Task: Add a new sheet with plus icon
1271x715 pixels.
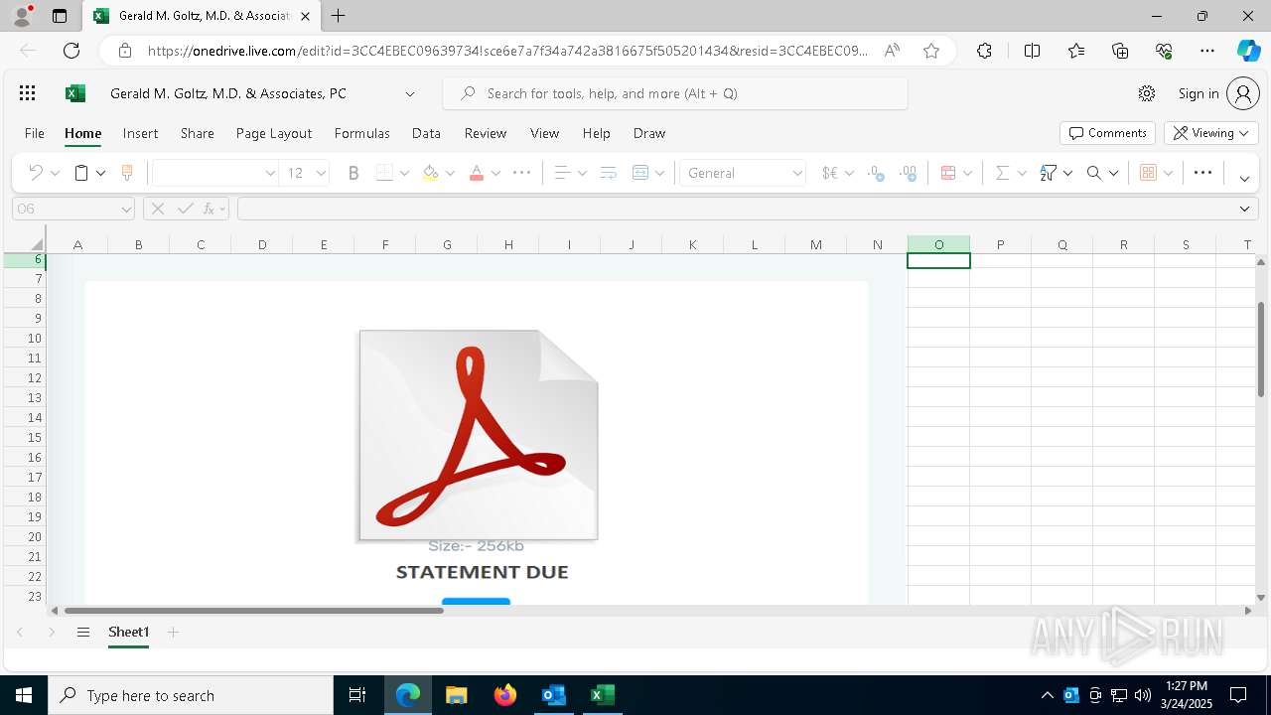Action: coord(173,632)
